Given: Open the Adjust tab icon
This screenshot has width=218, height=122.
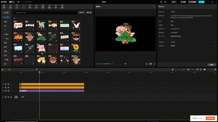Looking at the screenshot, I should coord(56,6).
